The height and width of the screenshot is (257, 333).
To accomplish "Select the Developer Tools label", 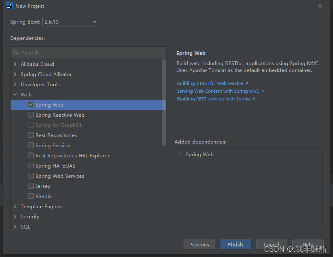I will pos(40,85).
